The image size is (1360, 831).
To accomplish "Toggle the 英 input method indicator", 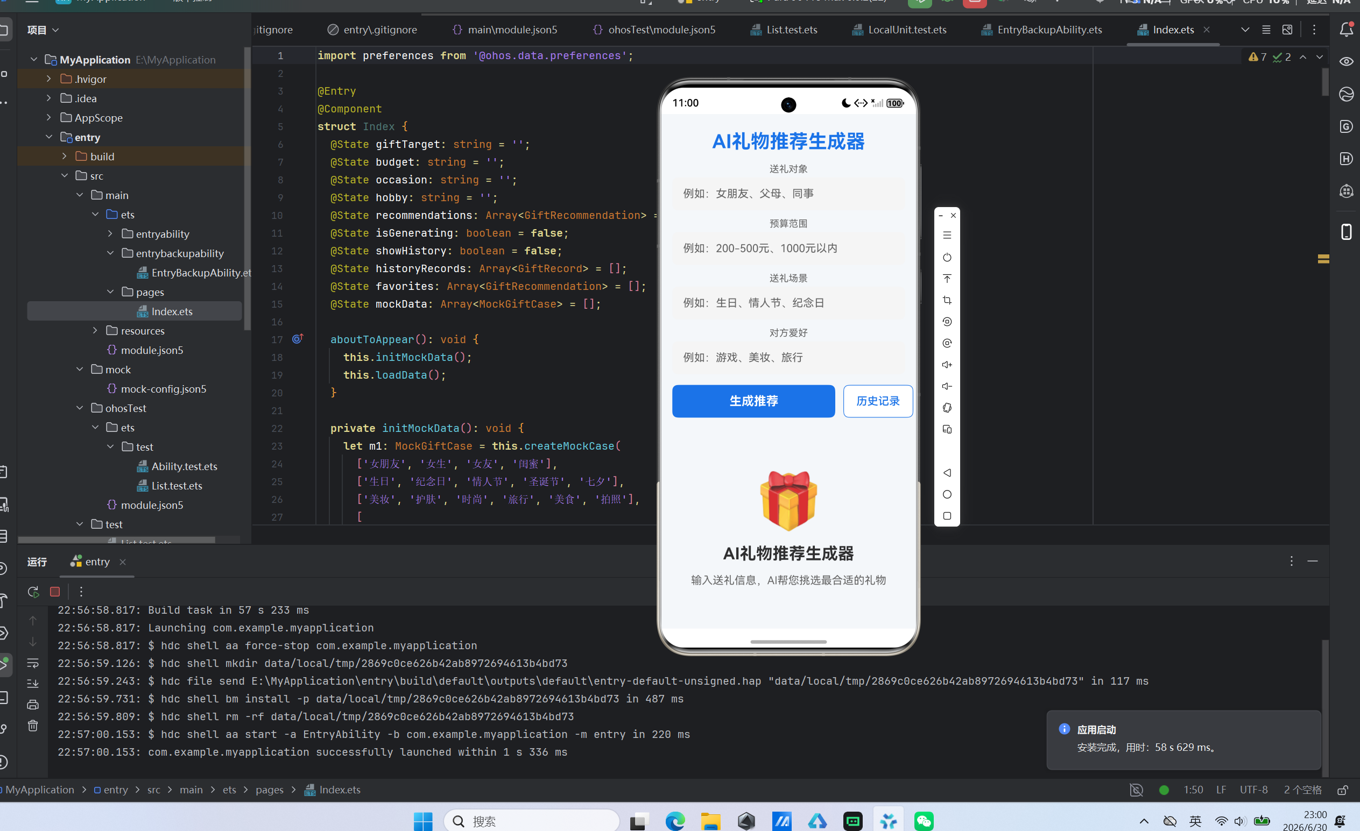I will coord(1195,822).
